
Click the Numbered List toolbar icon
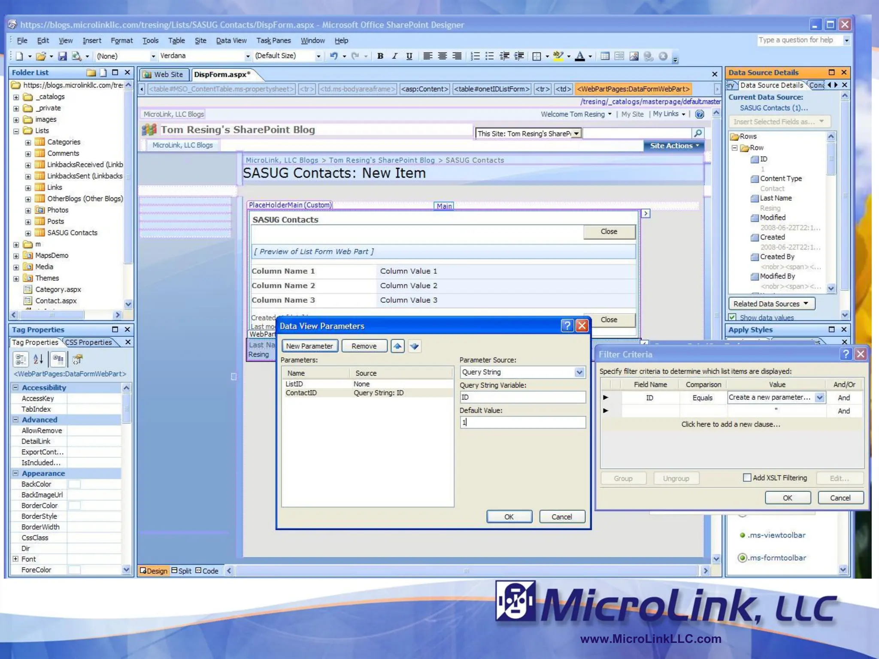[x=475, y=56]
